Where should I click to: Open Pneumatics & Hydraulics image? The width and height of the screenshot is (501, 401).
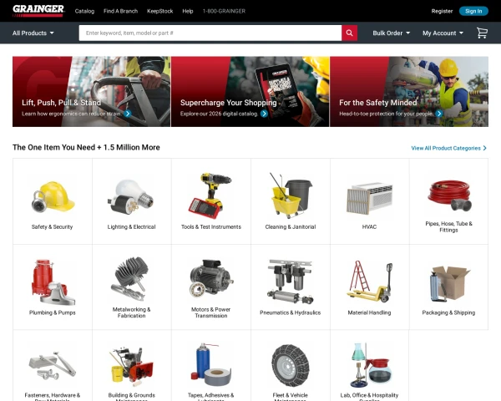point(291,282)
